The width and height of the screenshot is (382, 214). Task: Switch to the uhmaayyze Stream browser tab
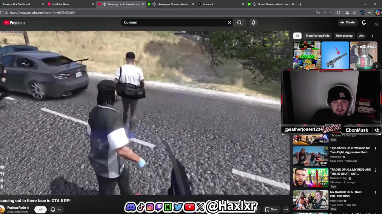[171, 4]
